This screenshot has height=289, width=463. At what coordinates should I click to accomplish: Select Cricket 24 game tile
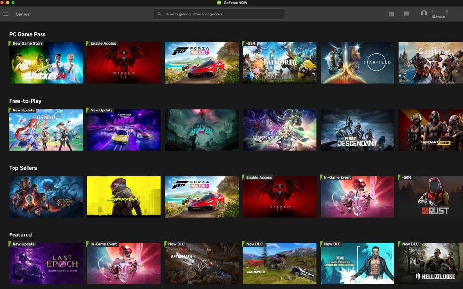tap(46, 63)
